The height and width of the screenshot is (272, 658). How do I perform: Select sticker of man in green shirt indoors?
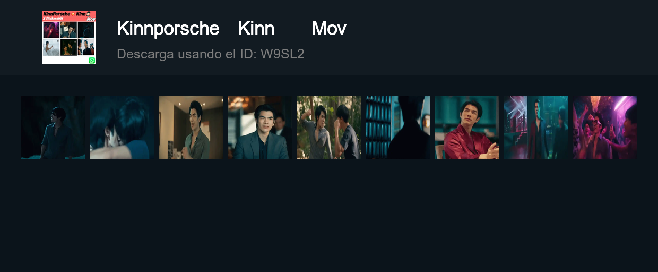pyautogui.click(x=191, y=127)
